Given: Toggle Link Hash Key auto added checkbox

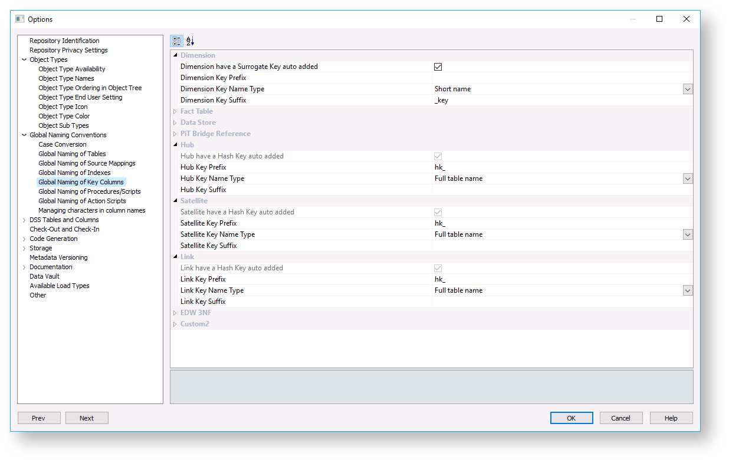Looking at the screenshot, I should point(438,268).
